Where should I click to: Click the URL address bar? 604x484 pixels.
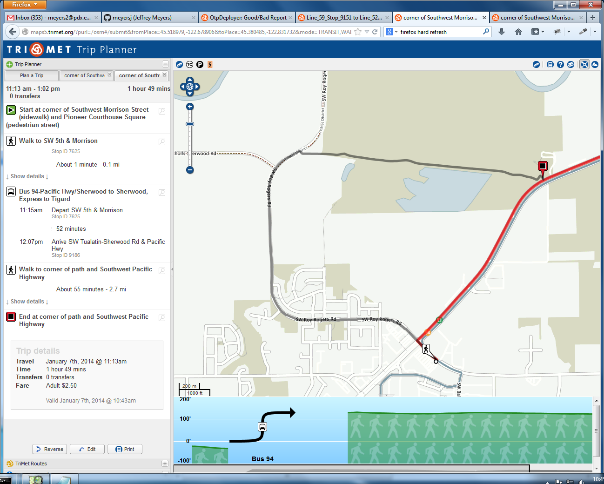(191, 32)
